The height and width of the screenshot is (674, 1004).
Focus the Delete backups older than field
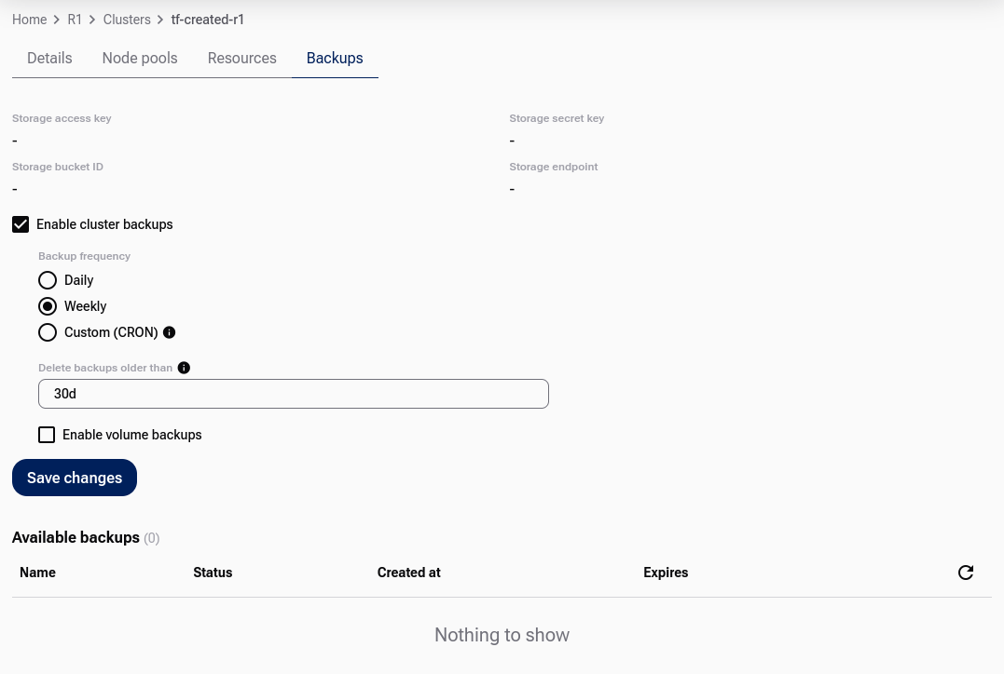[294, 394]
